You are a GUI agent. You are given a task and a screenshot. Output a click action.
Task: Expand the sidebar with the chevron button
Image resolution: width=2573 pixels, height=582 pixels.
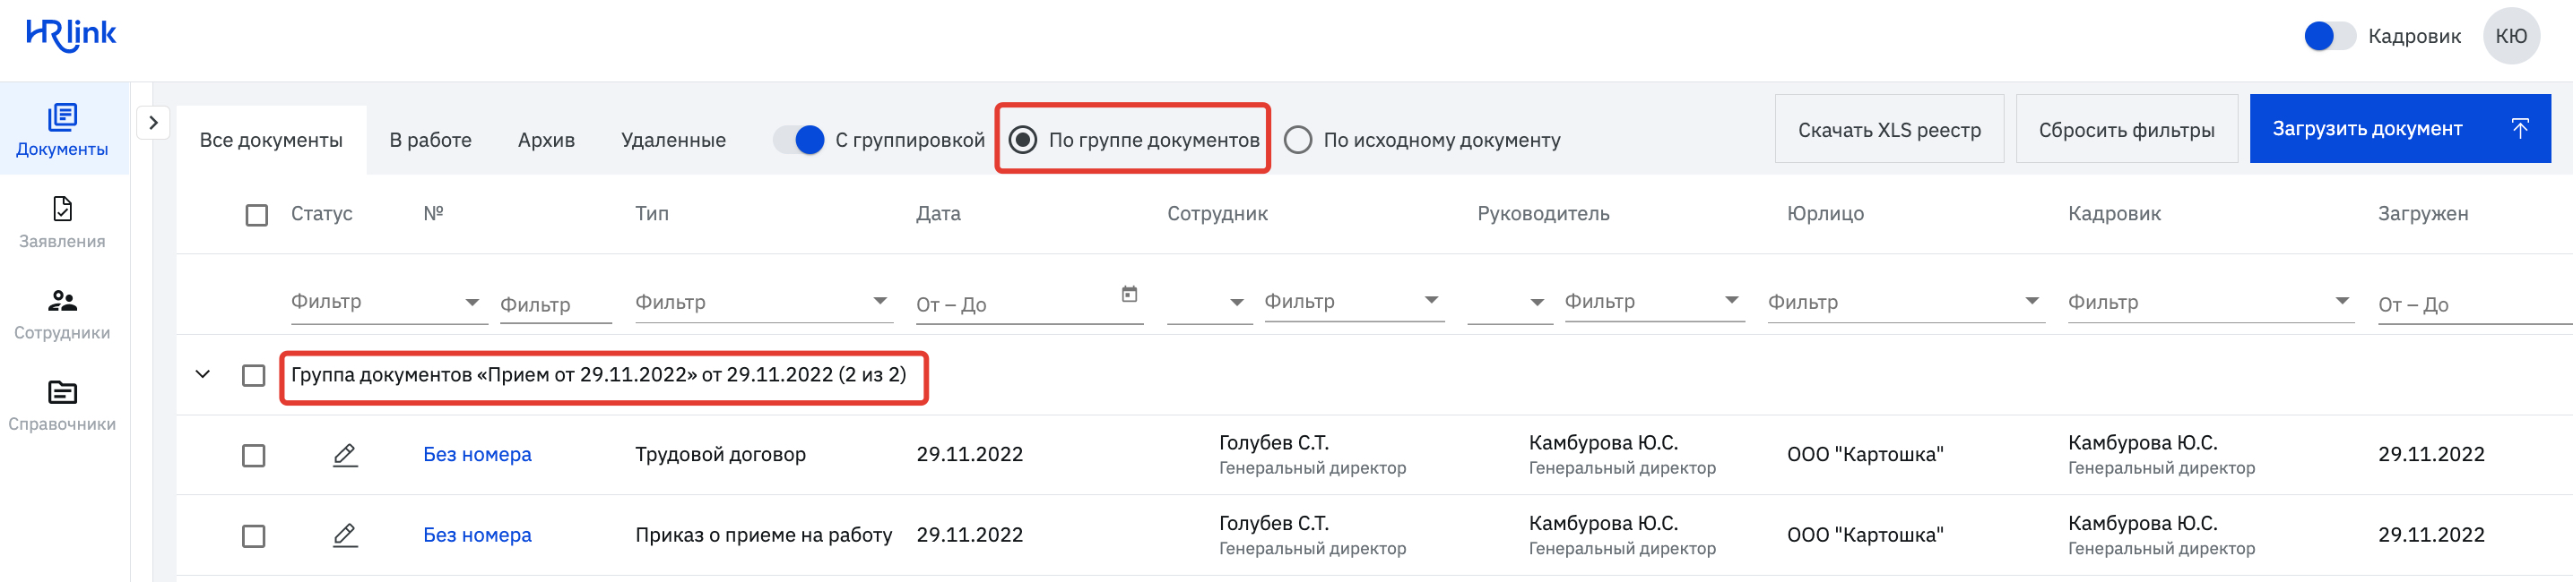[152, 123]
